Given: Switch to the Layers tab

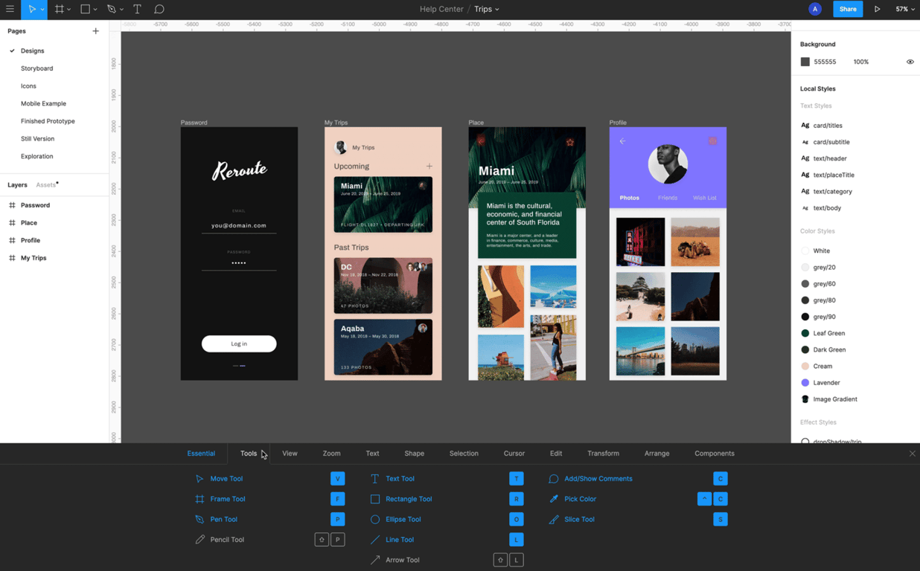Looking at the screenshot, I should click(x=17, y=184).
